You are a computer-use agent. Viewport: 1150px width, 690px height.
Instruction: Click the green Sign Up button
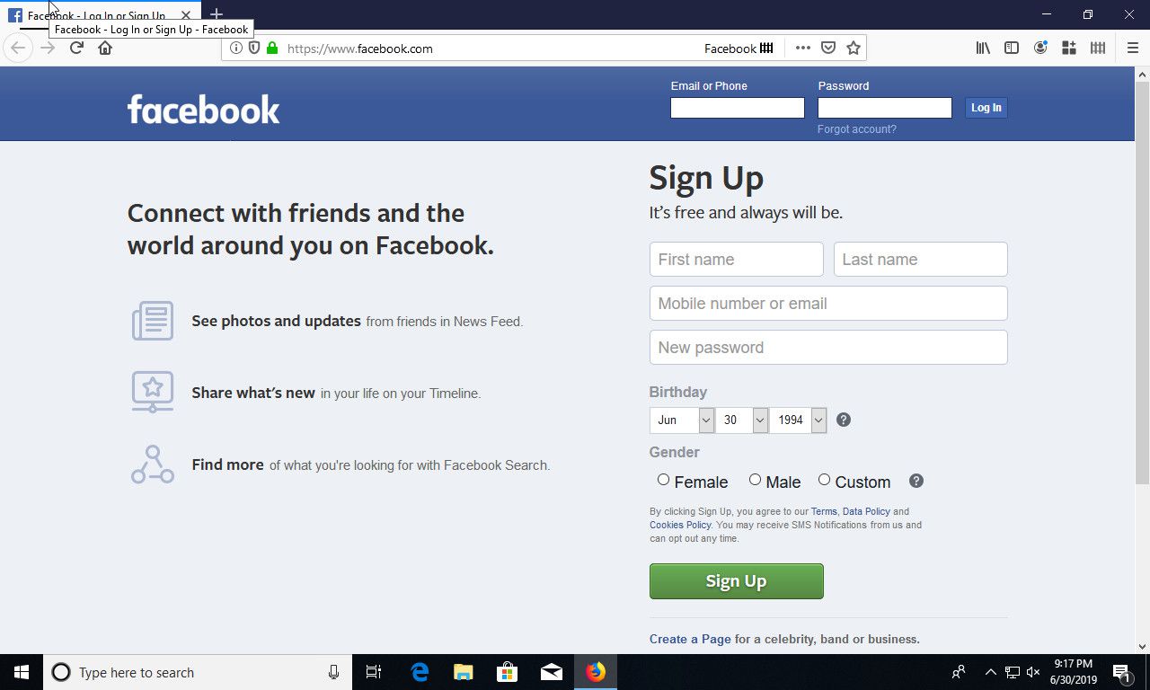[737, 581]
